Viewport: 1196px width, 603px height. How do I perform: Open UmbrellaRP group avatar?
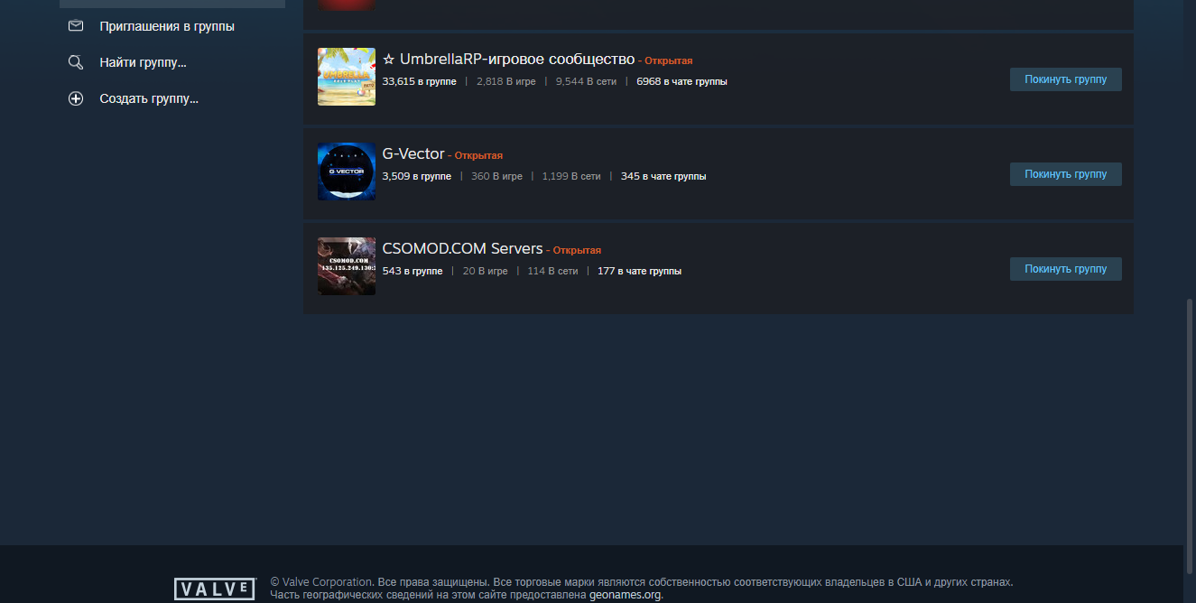coord(347,77)
